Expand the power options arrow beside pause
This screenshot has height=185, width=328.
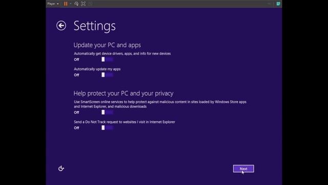click(x=71, y=4)
